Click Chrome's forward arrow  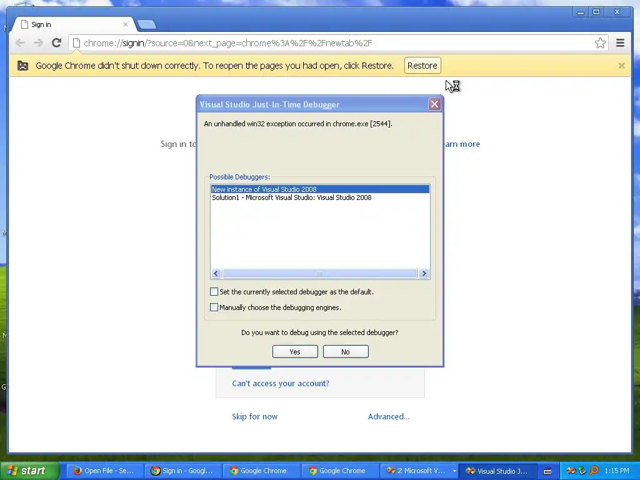tap(38, 43)
